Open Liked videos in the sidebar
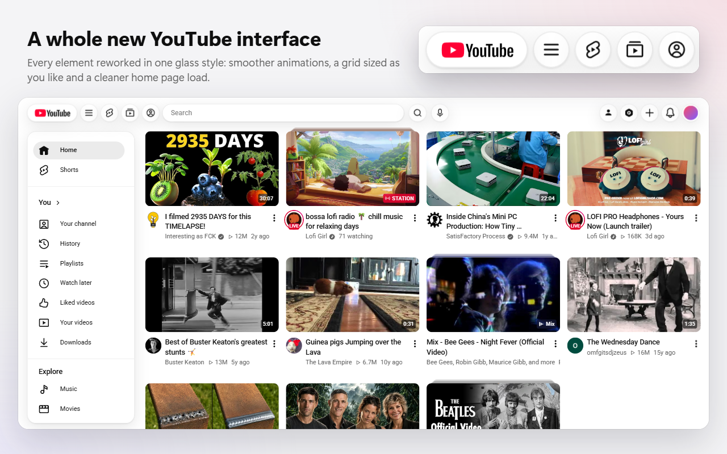The width and height of the screenshot is (727, 454). 79,302
